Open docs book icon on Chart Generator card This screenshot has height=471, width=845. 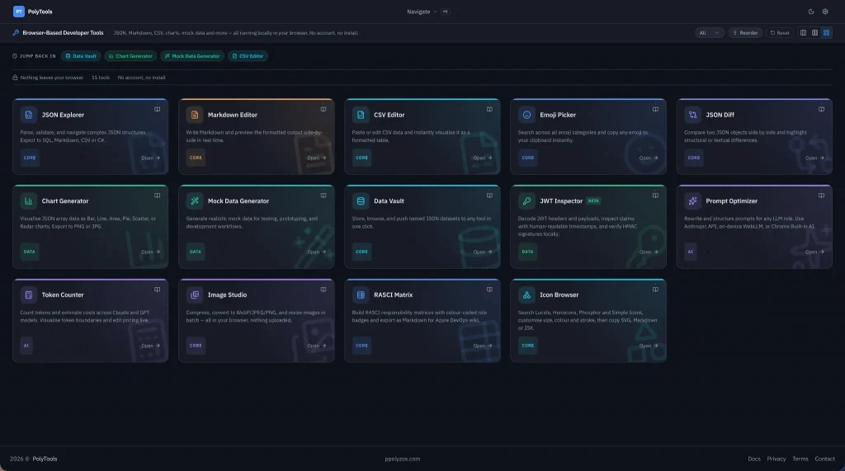click(x=158, y=195)
